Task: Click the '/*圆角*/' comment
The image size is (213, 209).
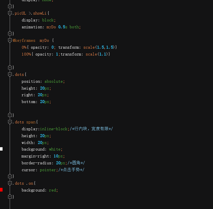Action: pos(76,163)
